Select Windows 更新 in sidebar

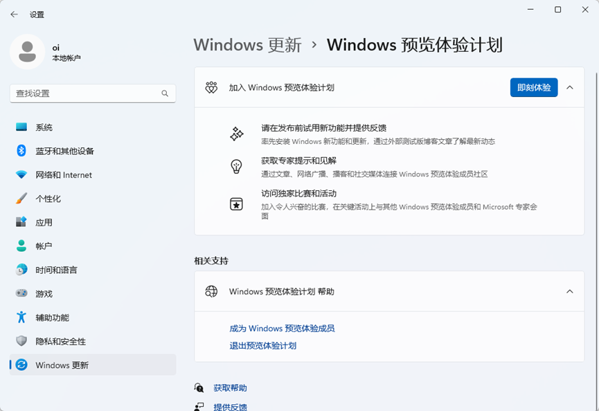click(x=93, y=365)
